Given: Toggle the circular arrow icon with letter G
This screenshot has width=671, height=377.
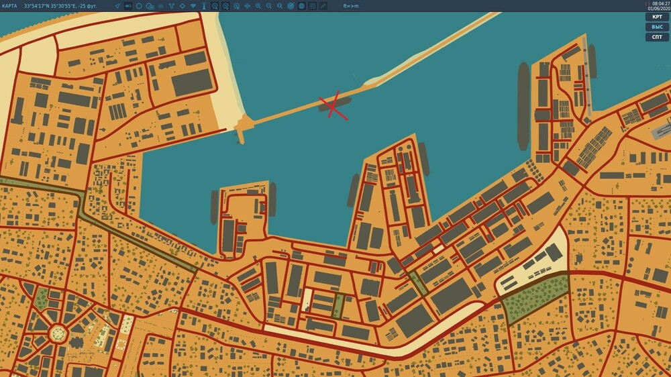Looking at the screenshot, I should 225,6.
